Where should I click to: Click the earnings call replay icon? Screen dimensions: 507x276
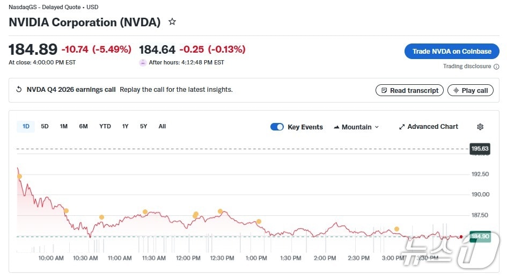pyautogui.click(x=19, y=90)
